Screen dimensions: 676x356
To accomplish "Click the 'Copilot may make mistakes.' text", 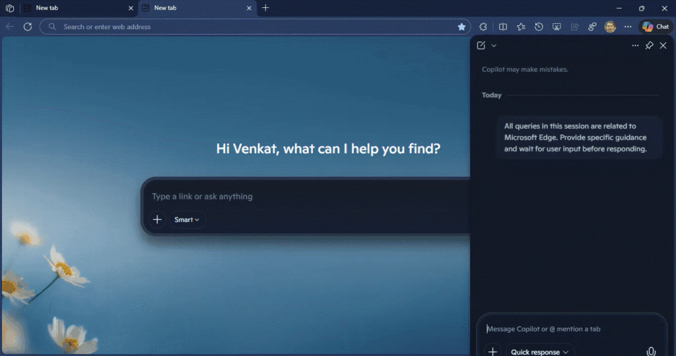I will (525, 69).
